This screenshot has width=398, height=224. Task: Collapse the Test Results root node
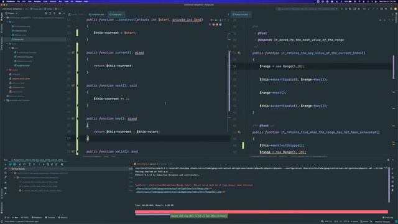10,169
